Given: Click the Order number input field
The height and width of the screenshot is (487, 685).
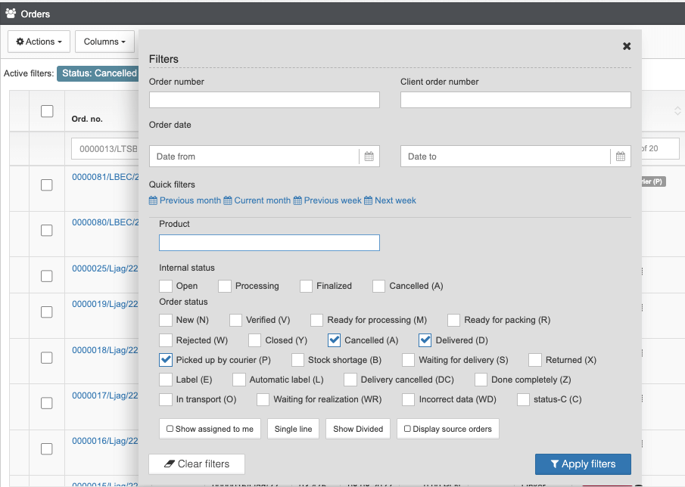Looking at the screenshot, I should (x=264, y=100).
